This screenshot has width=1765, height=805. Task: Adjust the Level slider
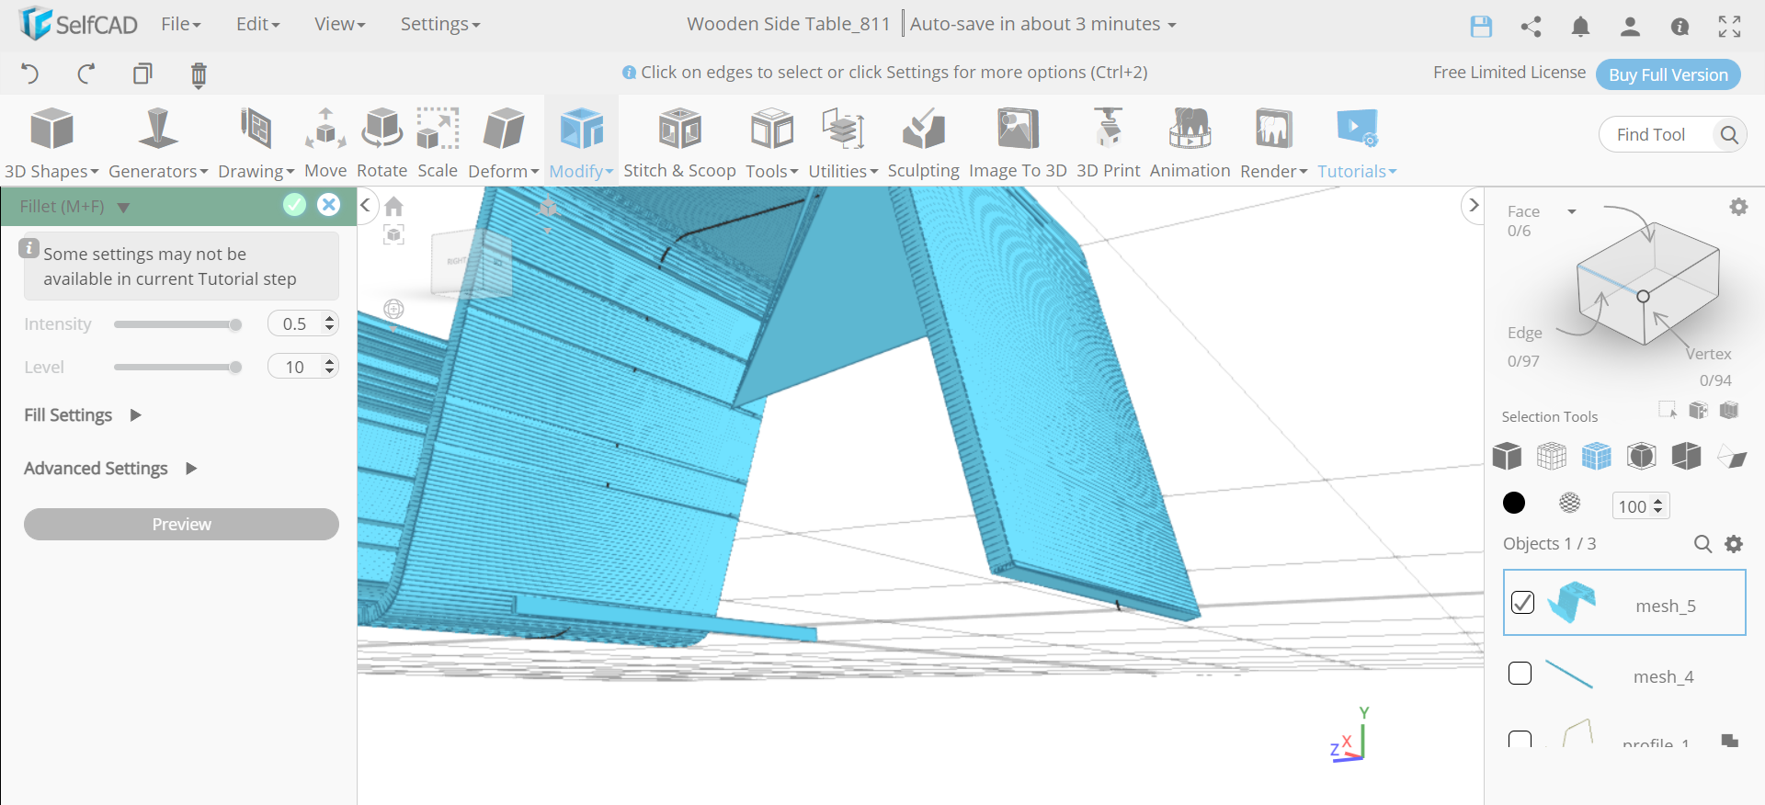click(x=177, y=368)
